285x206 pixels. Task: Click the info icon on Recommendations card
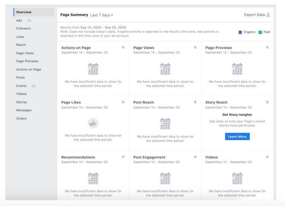point(123,157)
